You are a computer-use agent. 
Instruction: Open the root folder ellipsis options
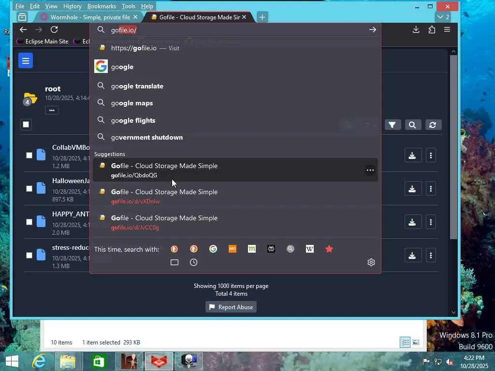tap(52, 111)
